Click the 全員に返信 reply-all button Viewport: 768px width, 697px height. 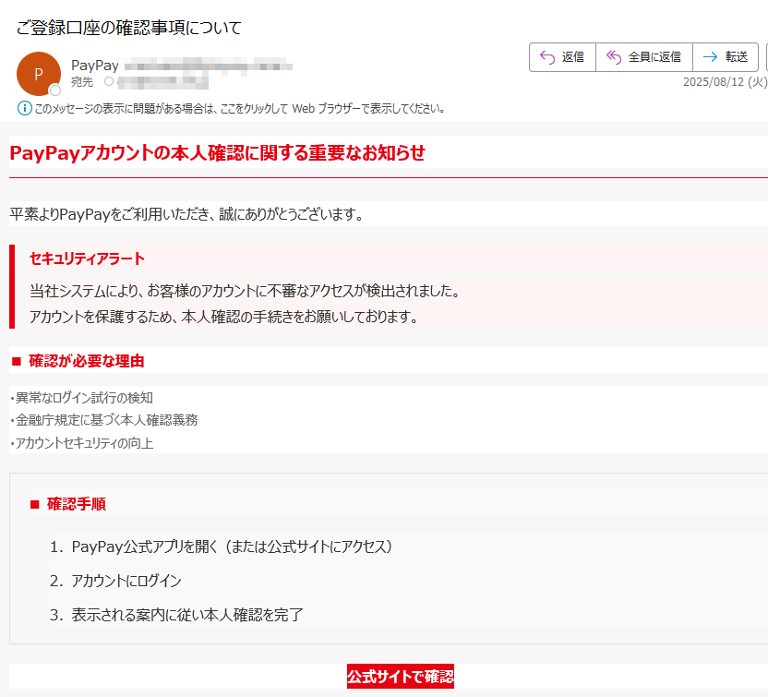[644, 57]
